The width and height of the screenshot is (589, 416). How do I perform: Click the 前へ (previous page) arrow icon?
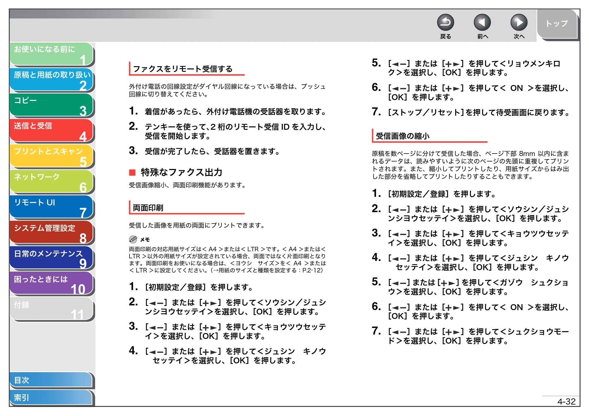click(482, 22)
